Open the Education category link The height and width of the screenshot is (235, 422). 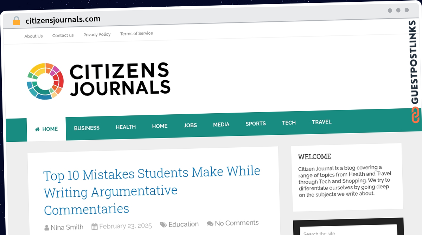coord(184,224)
